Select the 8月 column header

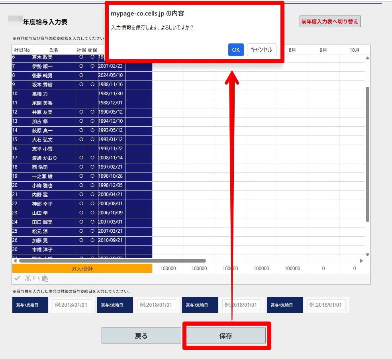tap(292, 50)
